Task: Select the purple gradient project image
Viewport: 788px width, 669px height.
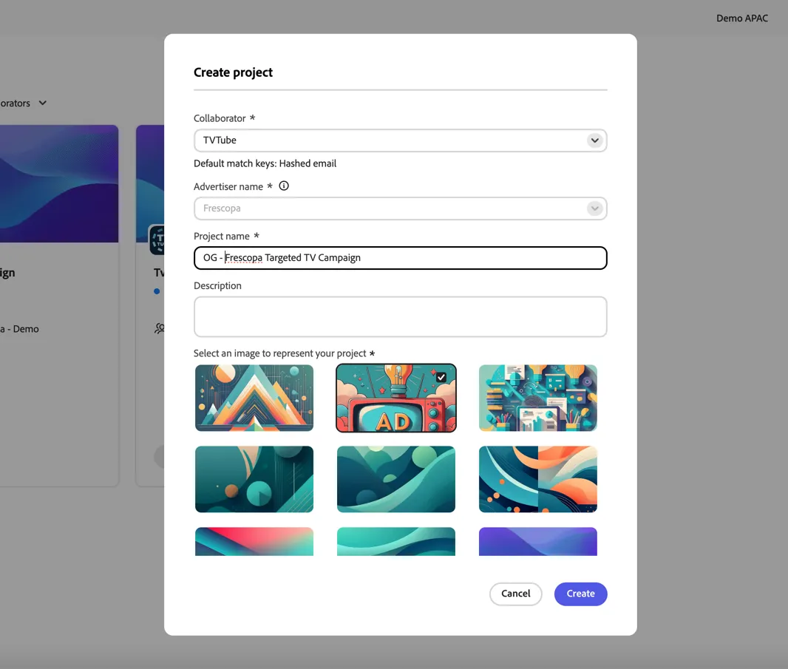Action: [x=537, y=541]
